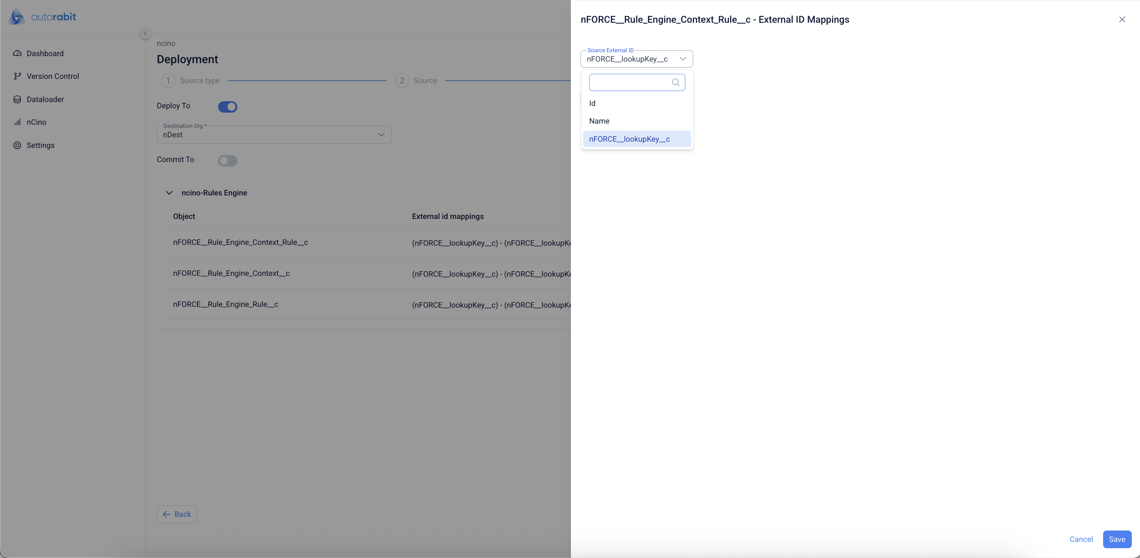1140x558 pixels.
Task: Click the Settings gear icon
Action: pyautogui.click(x=17, y=145)
